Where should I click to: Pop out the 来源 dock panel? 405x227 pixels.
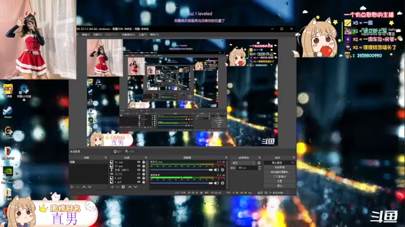pos(146,157)
